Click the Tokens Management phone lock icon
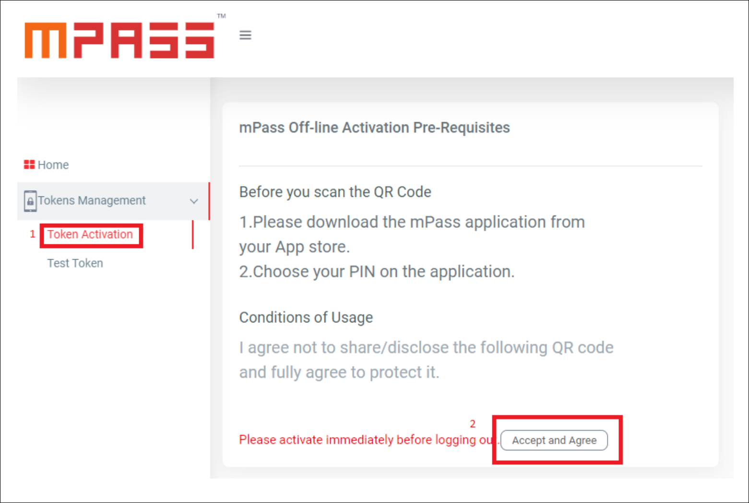The width and height of the screenshot is (749, 503). click(x=30, y=201)
